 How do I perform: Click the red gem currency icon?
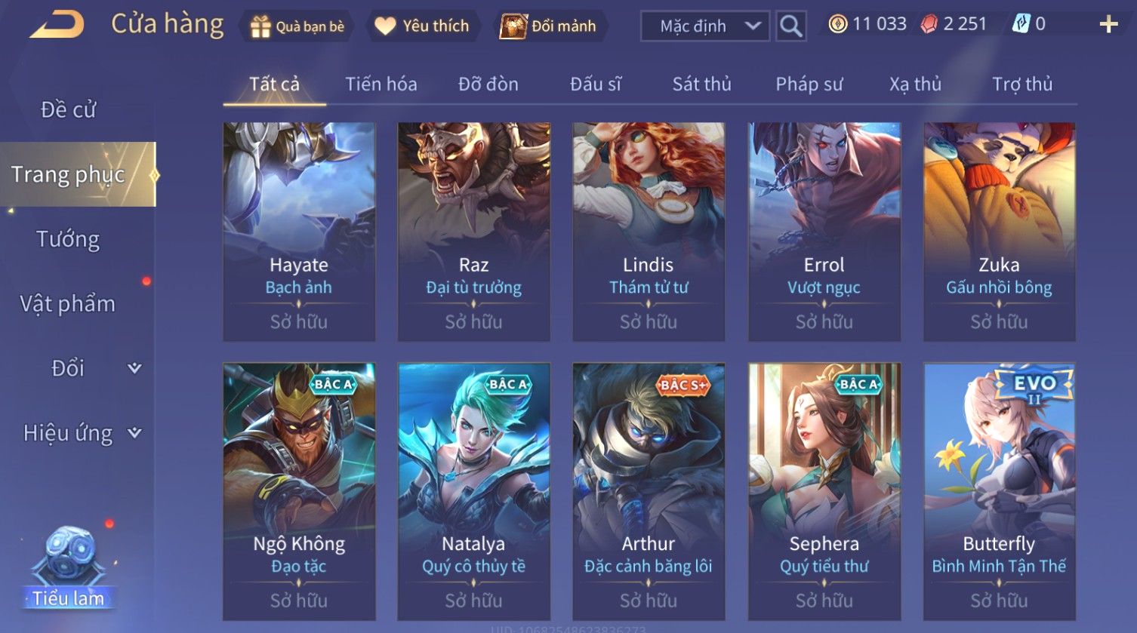click(929, 25)
